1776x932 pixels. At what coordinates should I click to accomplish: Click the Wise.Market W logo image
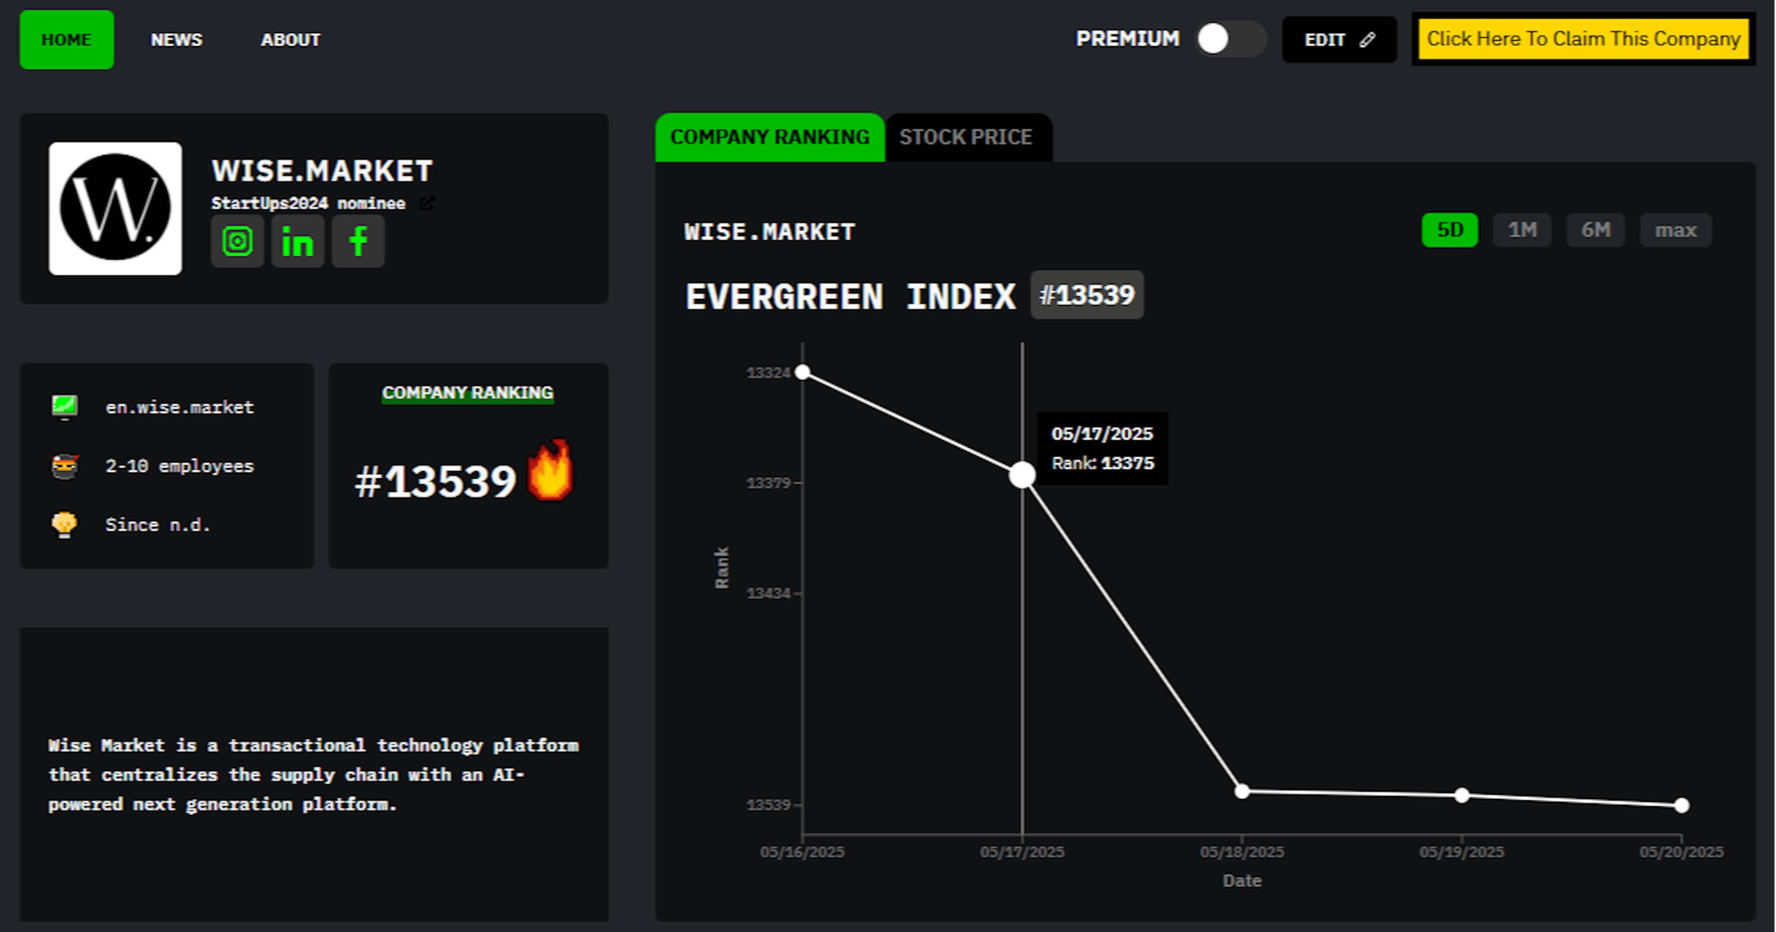(x=115, y=208)
